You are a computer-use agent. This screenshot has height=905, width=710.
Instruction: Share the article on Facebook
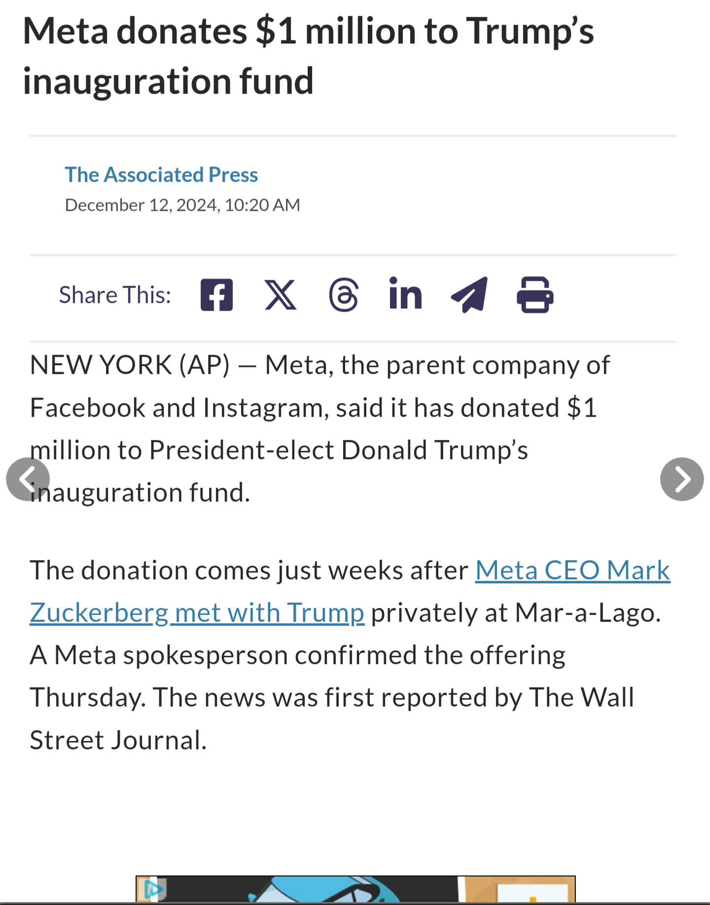point(216,295)
